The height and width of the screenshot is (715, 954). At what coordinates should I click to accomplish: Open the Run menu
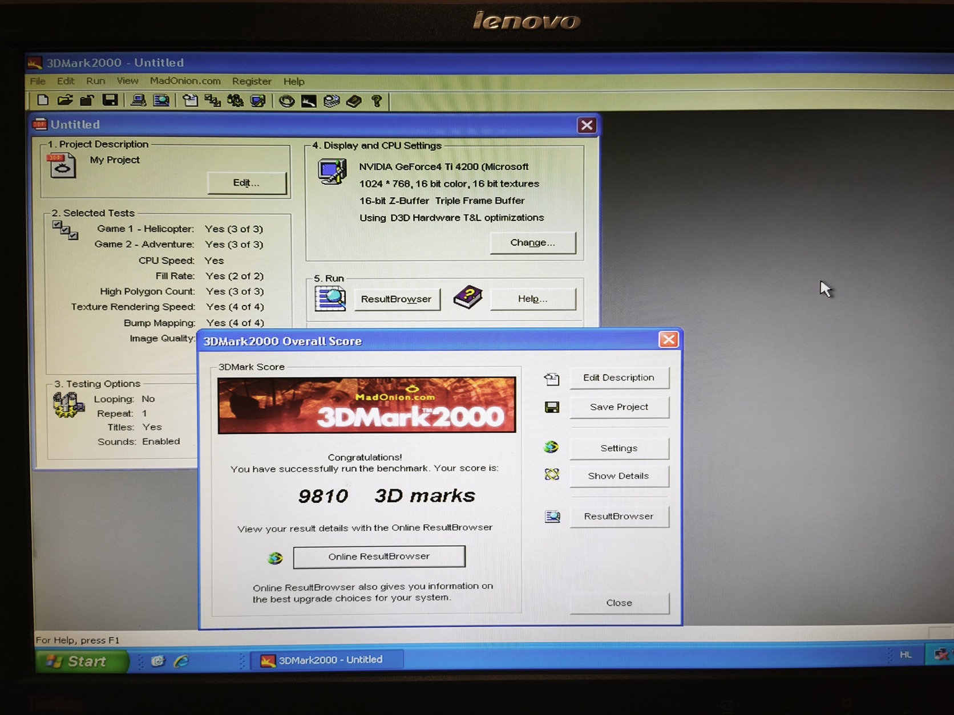click(95, 81)
